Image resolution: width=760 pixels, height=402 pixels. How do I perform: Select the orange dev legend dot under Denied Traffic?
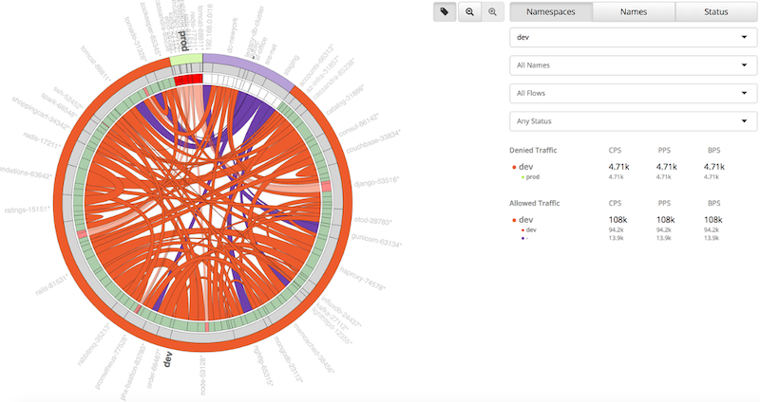[514, 168]
